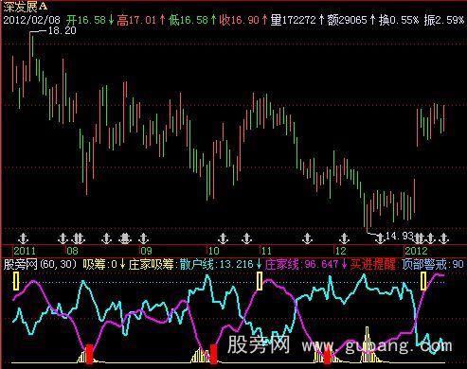
Task: Select the marker icon just left of the 11 label
Action: coord(246,238)
